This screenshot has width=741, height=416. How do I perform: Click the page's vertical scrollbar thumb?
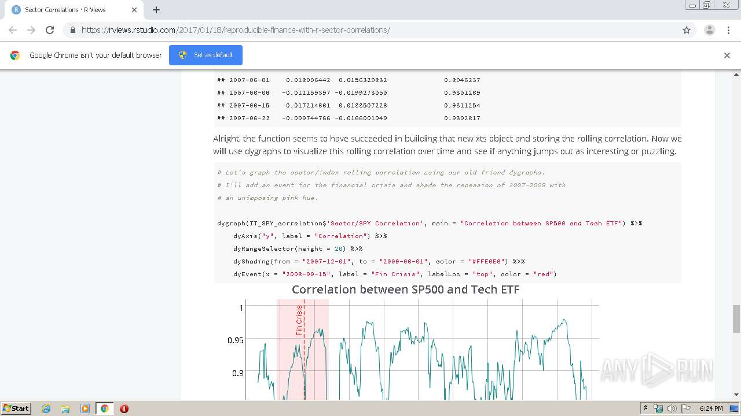point(736,319)
